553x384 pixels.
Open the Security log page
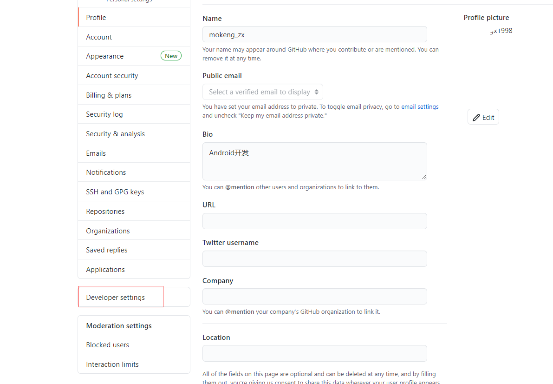(x=104, y=114)
